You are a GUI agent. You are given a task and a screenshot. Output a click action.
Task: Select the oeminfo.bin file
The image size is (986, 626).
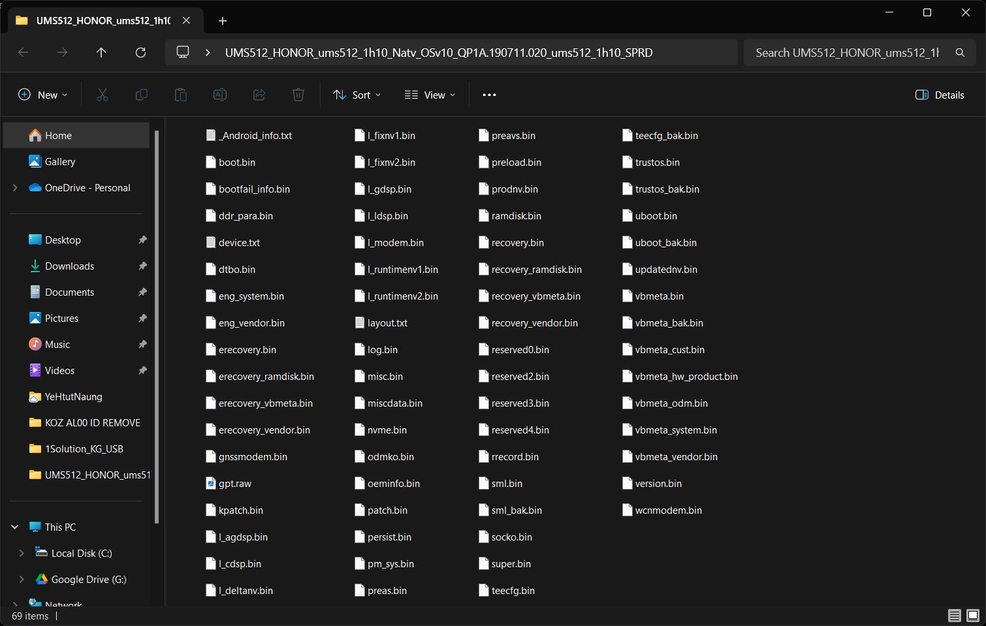(x=387, y=484)
